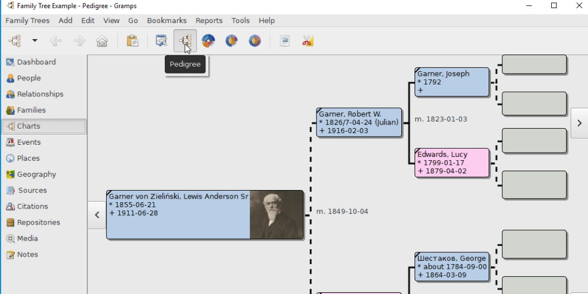Viewport: 588px width, 294px height.
Task: Select the Garner, Robert W. person box
Action: coord(359,122)
